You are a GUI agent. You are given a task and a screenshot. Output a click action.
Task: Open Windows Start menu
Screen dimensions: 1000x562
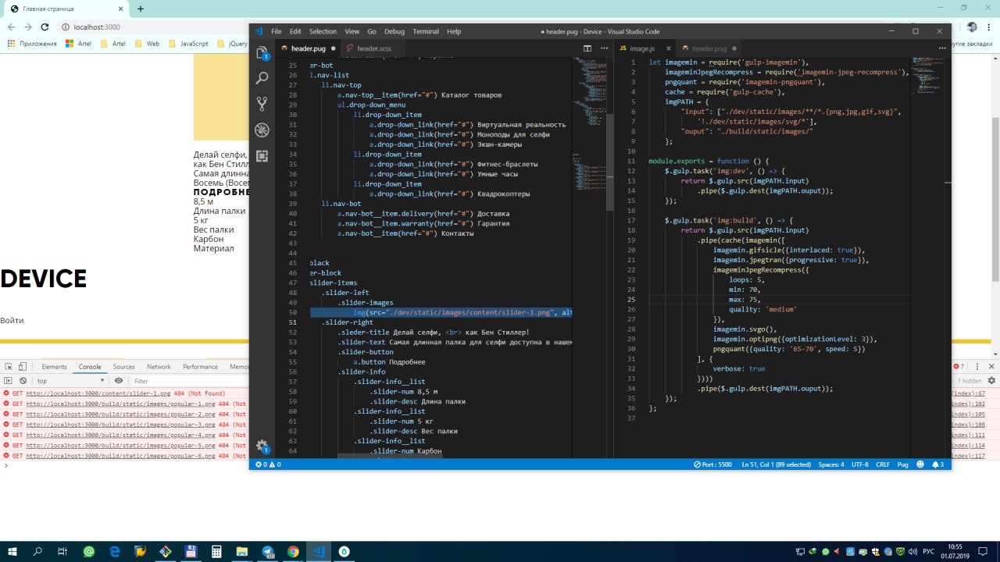(12, 551)
